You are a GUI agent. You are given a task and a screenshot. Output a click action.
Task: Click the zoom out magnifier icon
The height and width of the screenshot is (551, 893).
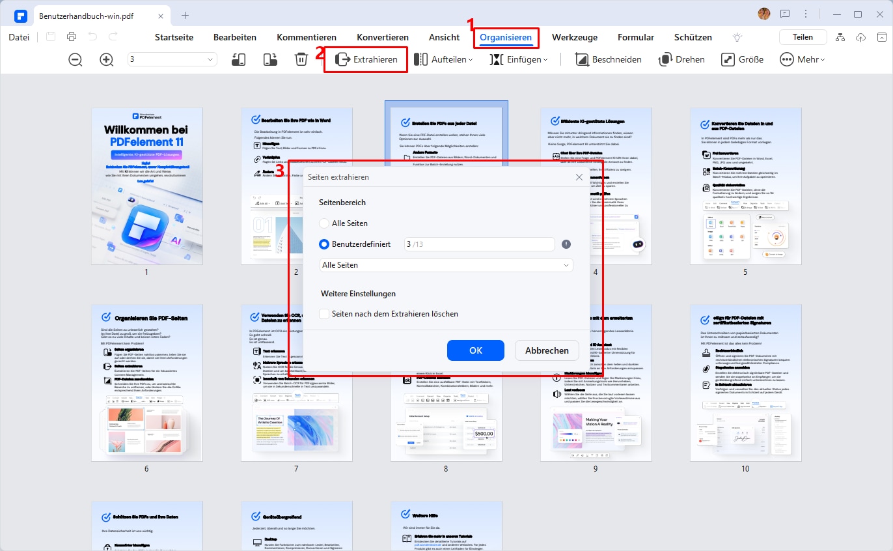(76, 59)
